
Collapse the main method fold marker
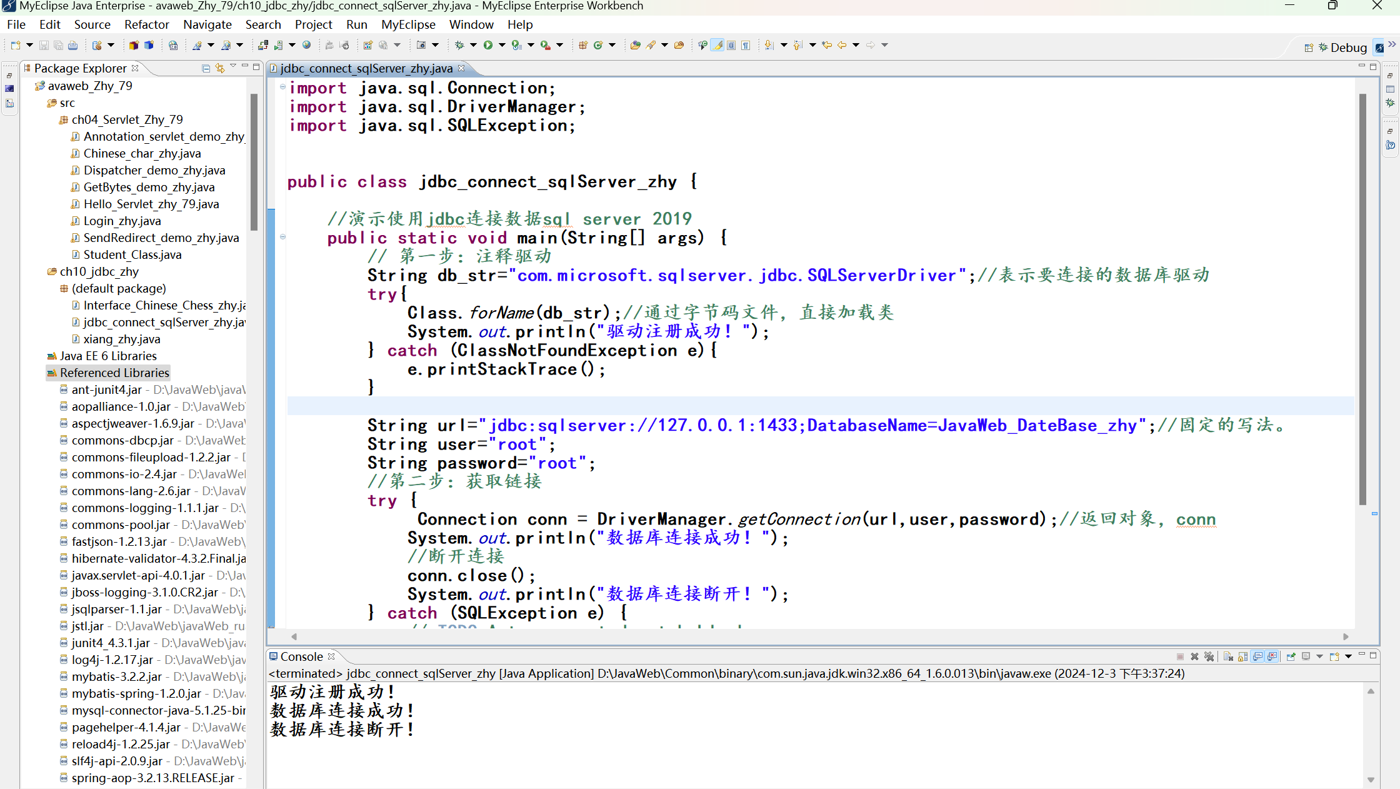pyautogui.click(x=282, y=237)
